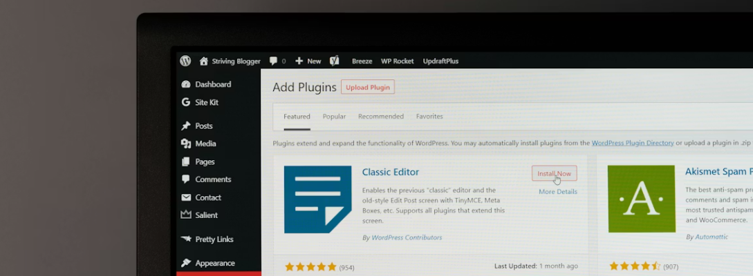Click the Salient crown icon
Image resolution: width=753 pixels, height=276 pixels.
pos(186,215)
